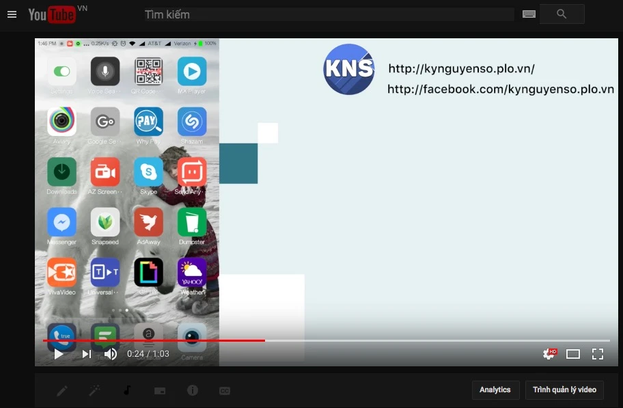Open the info annotations icon
623x408 pixels.
[x=193, y=390]
